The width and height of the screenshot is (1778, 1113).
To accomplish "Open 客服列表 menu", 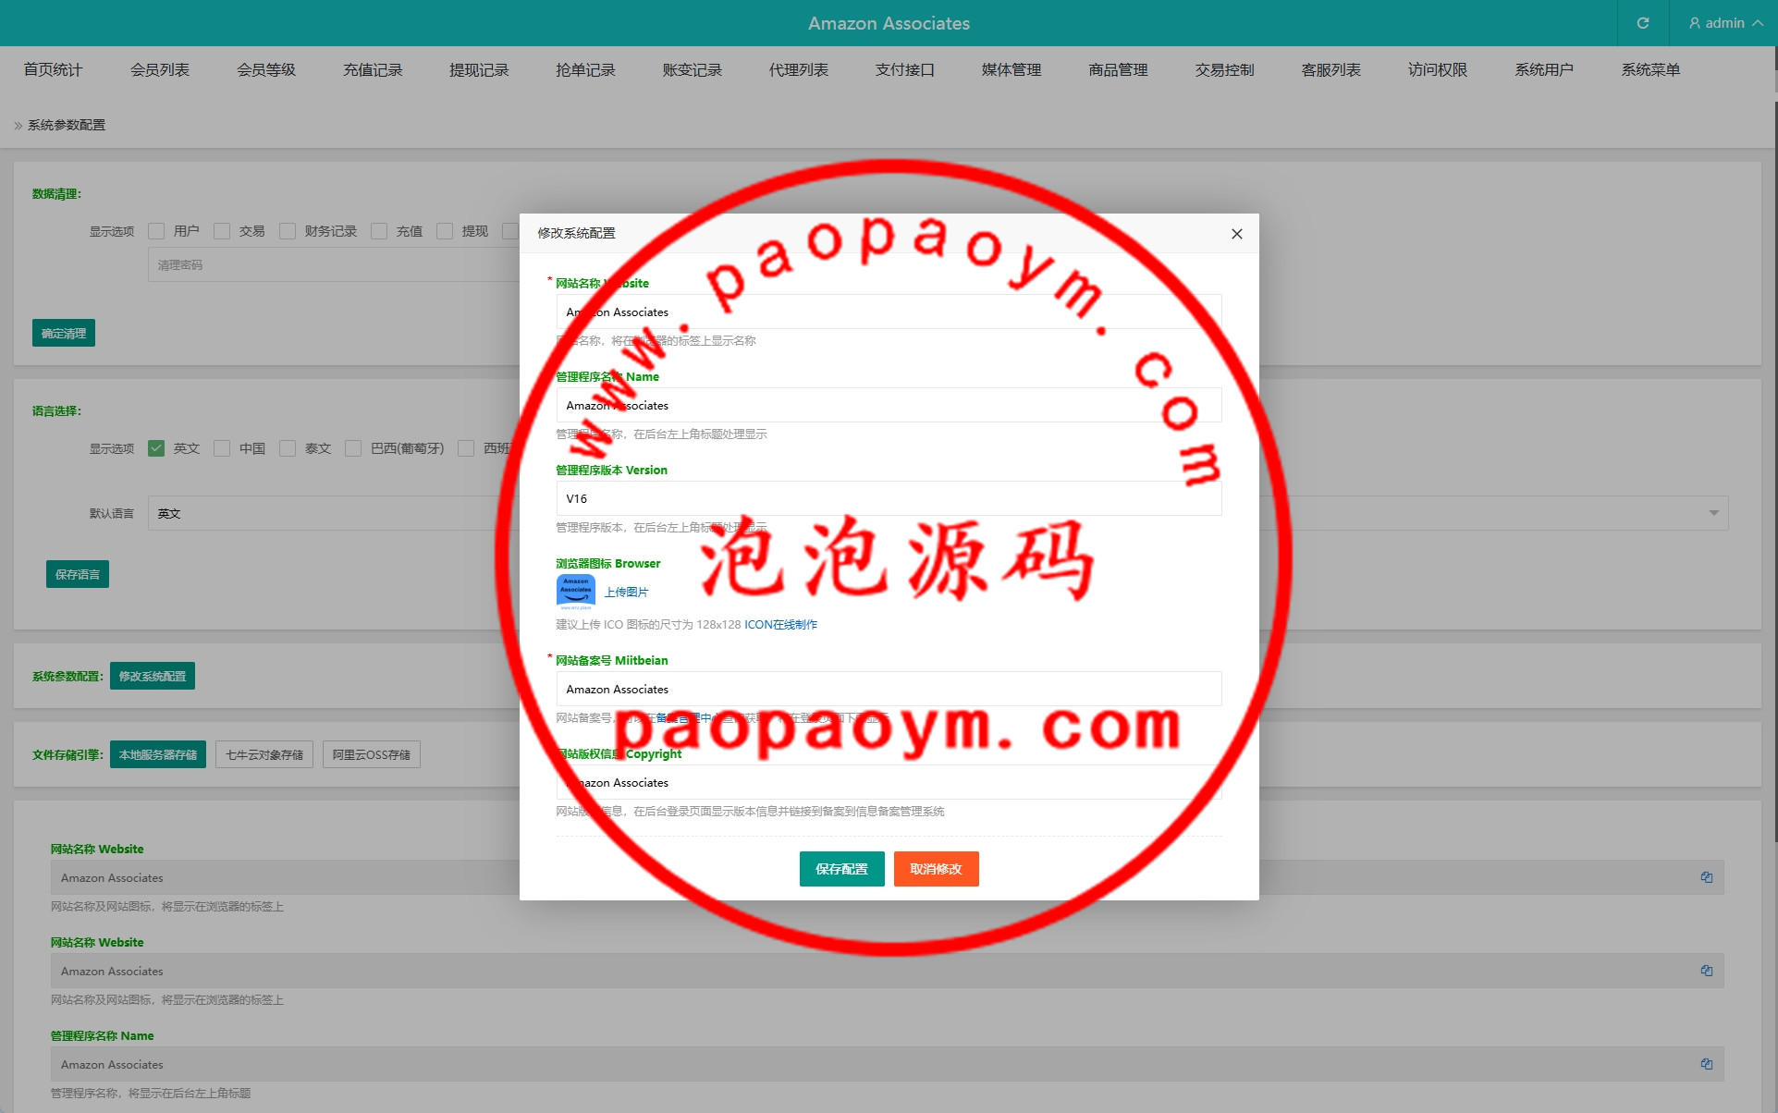I will [1331, 70].
